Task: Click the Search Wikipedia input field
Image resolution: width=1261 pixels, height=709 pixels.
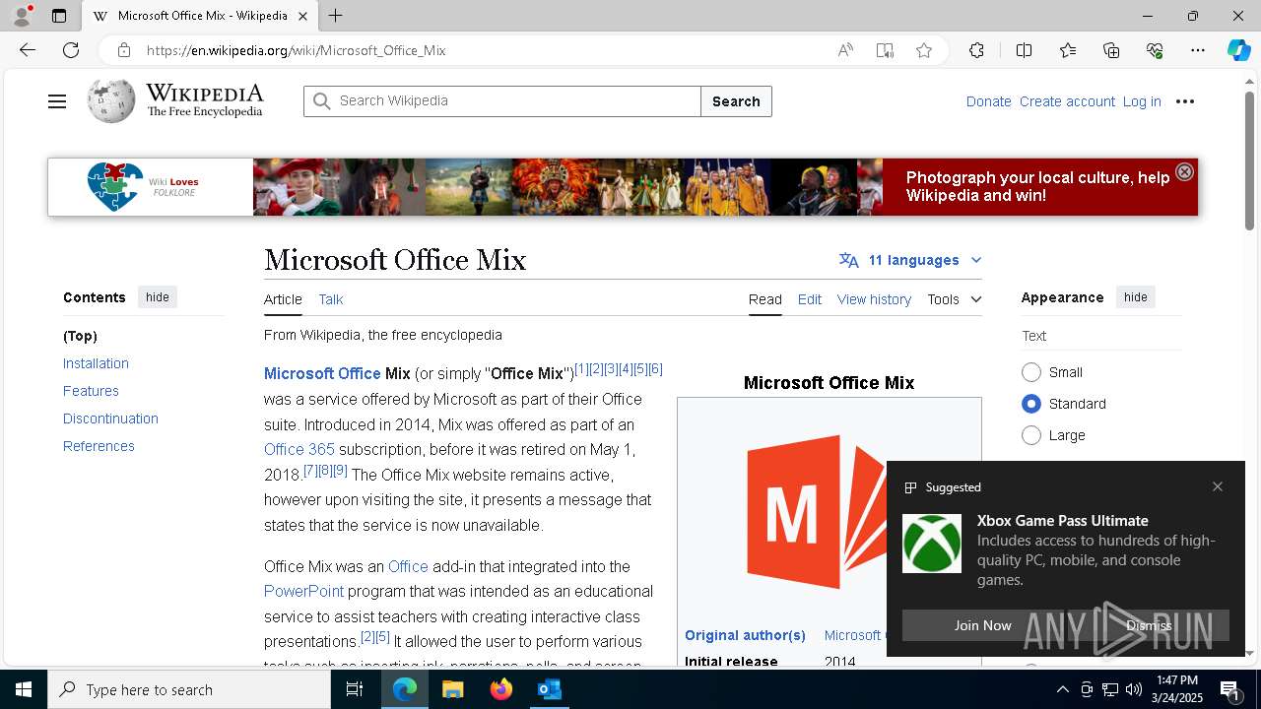Action: click(x=502, y=101)
